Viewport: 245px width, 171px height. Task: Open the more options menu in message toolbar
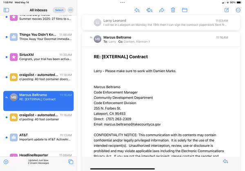(x=238, y=10)
